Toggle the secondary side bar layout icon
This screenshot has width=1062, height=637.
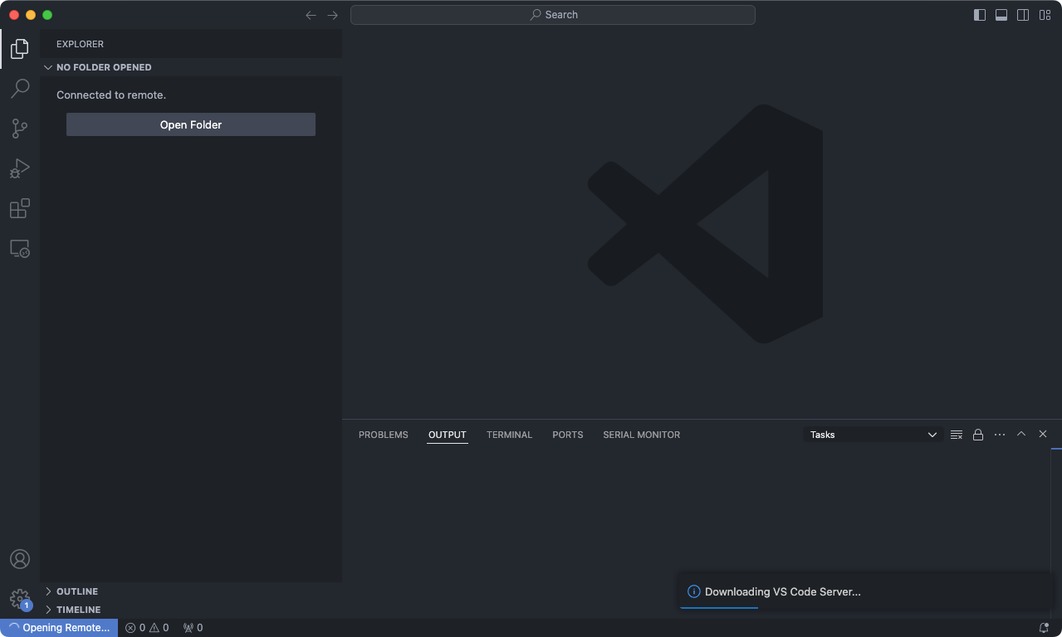(x=1023, y=15)
